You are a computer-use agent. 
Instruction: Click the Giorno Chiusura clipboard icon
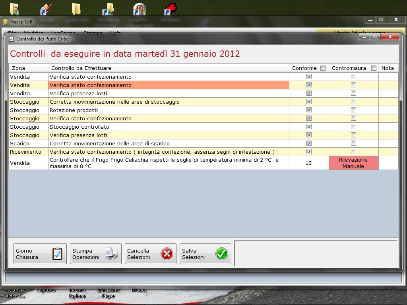(58, 254)
